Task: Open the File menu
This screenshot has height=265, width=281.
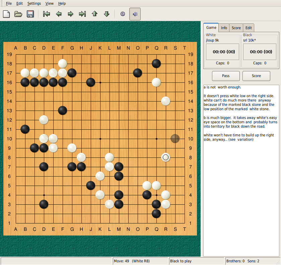Action: coord(9,3)
